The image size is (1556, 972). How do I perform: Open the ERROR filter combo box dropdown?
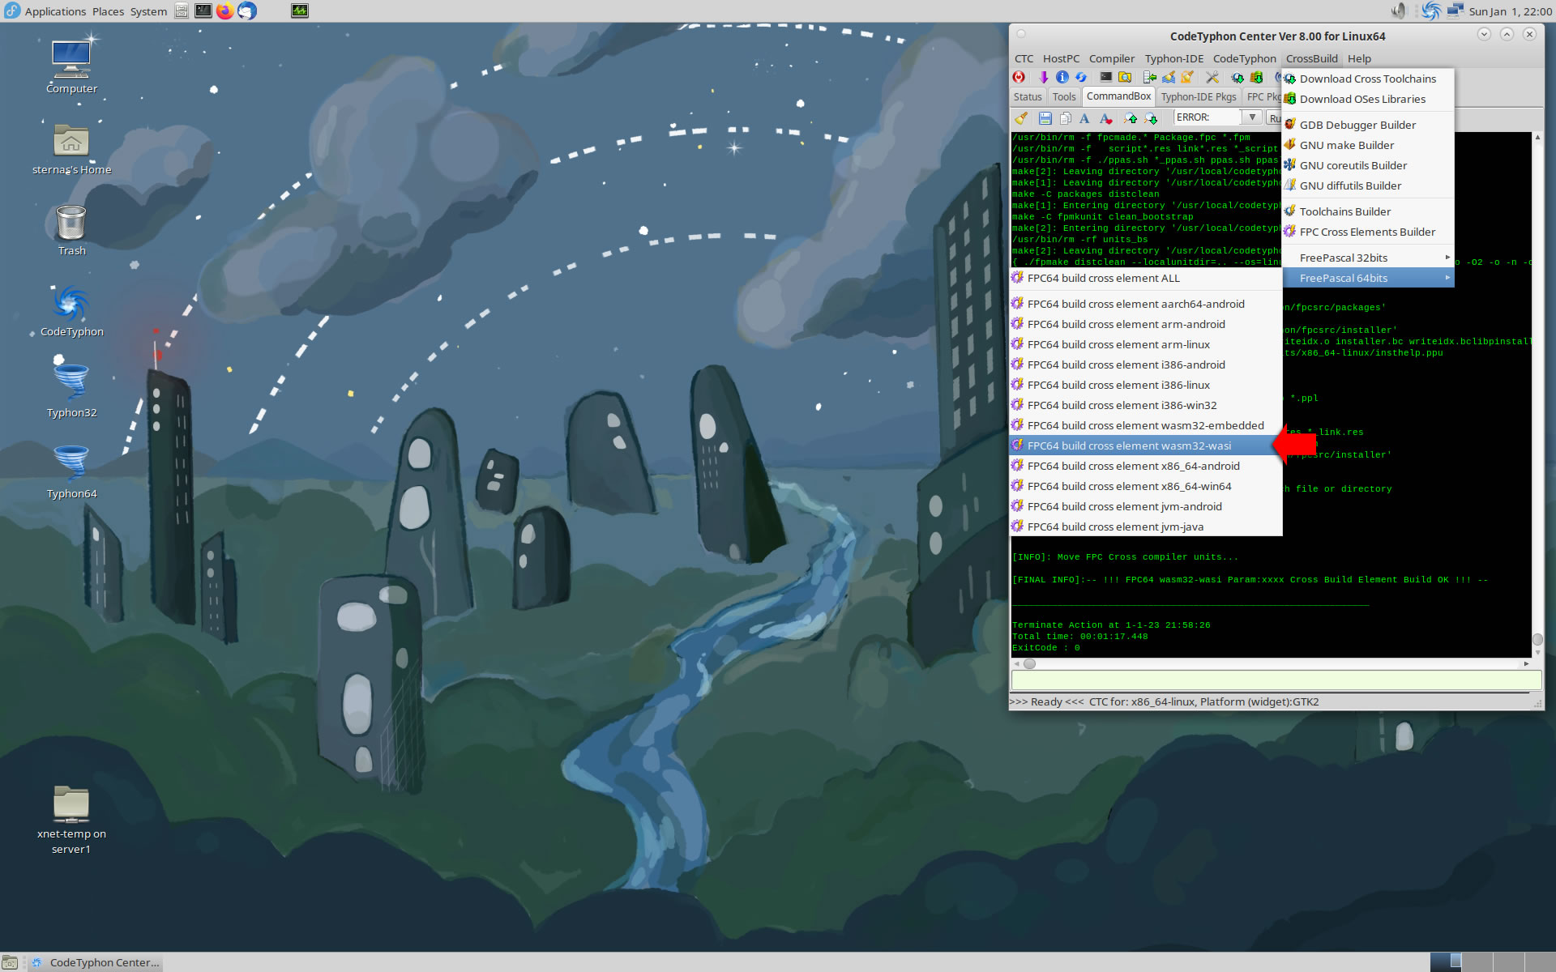(1252, 117)
